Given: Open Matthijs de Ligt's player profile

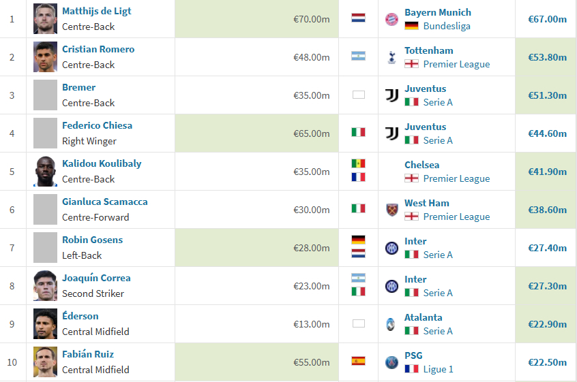Looking at the screenshot, I should click(x=96, y=11).
